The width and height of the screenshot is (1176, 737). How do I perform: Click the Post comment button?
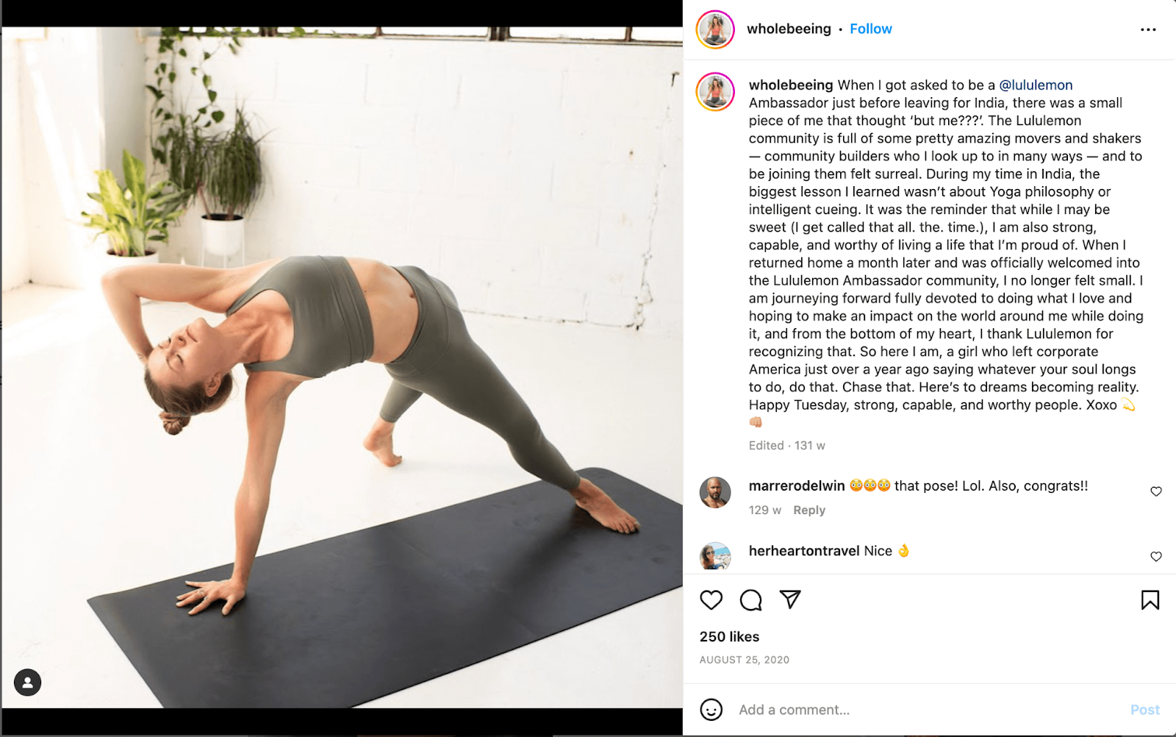click(1144, 710)
